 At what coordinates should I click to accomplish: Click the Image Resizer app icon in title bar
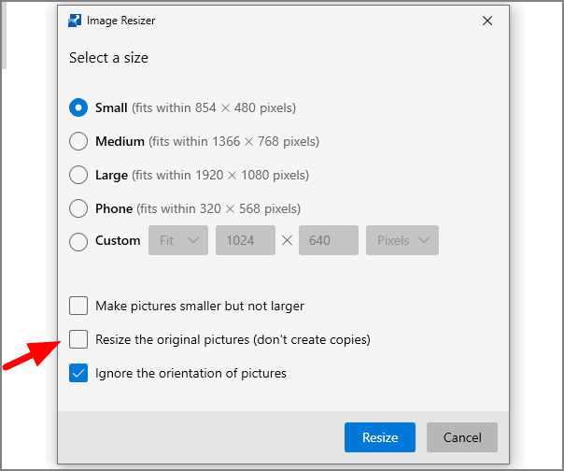(75, 21)
